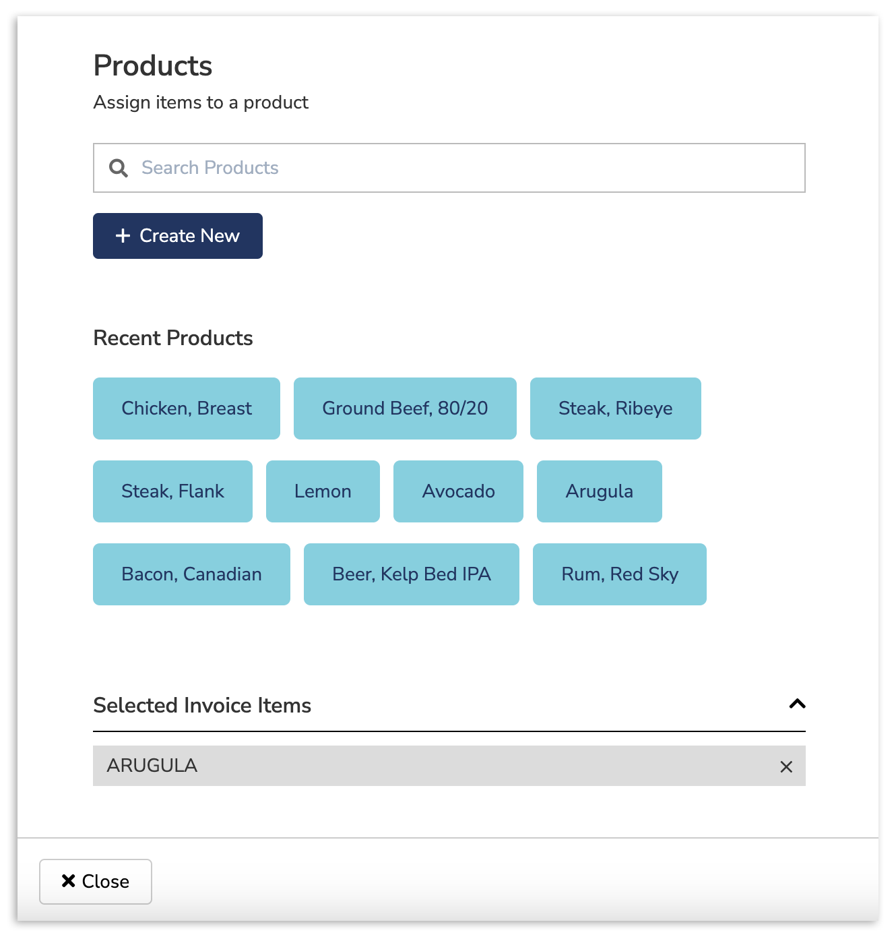Click the ARUGULA invoice item row
The width and height of the screenshot is (896, 937).
pyautogui.click(x=404, y=766)
